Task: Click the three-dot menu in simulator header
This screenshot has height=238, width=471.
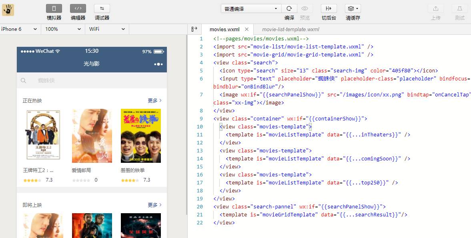Action: tap(158, 64)
